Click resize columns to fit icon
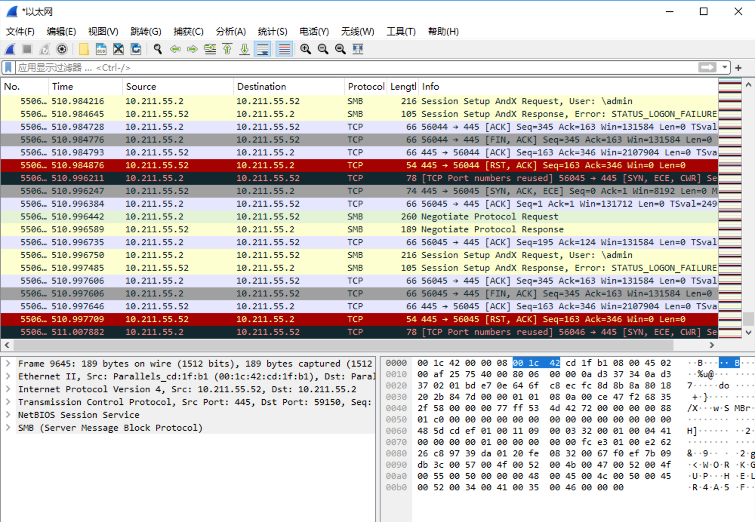This screenshot has width=755, height=522. 357,49
